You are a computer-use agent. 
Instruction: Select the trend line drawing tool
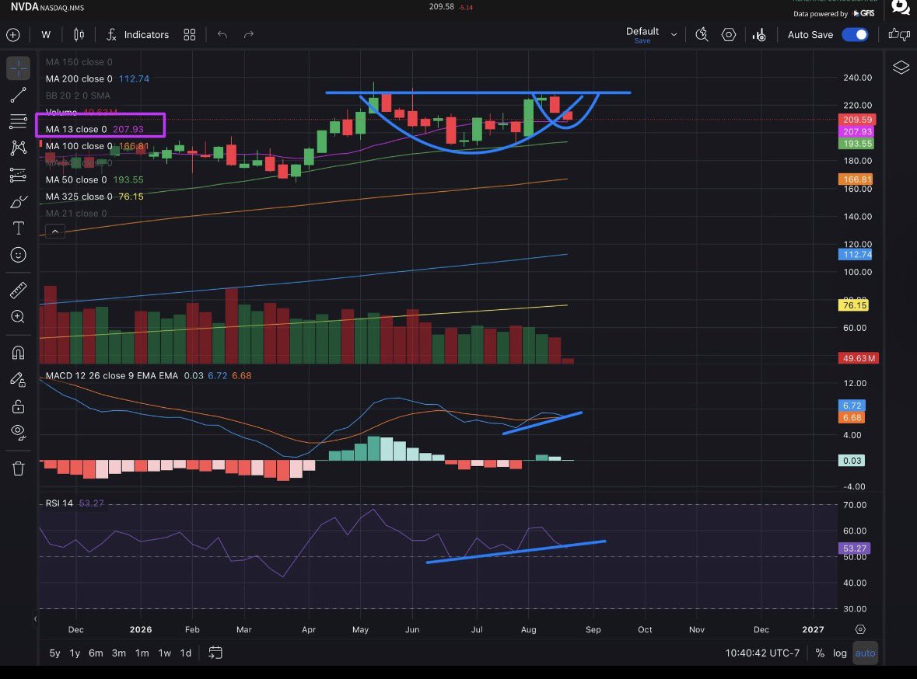tap(18, 95)
